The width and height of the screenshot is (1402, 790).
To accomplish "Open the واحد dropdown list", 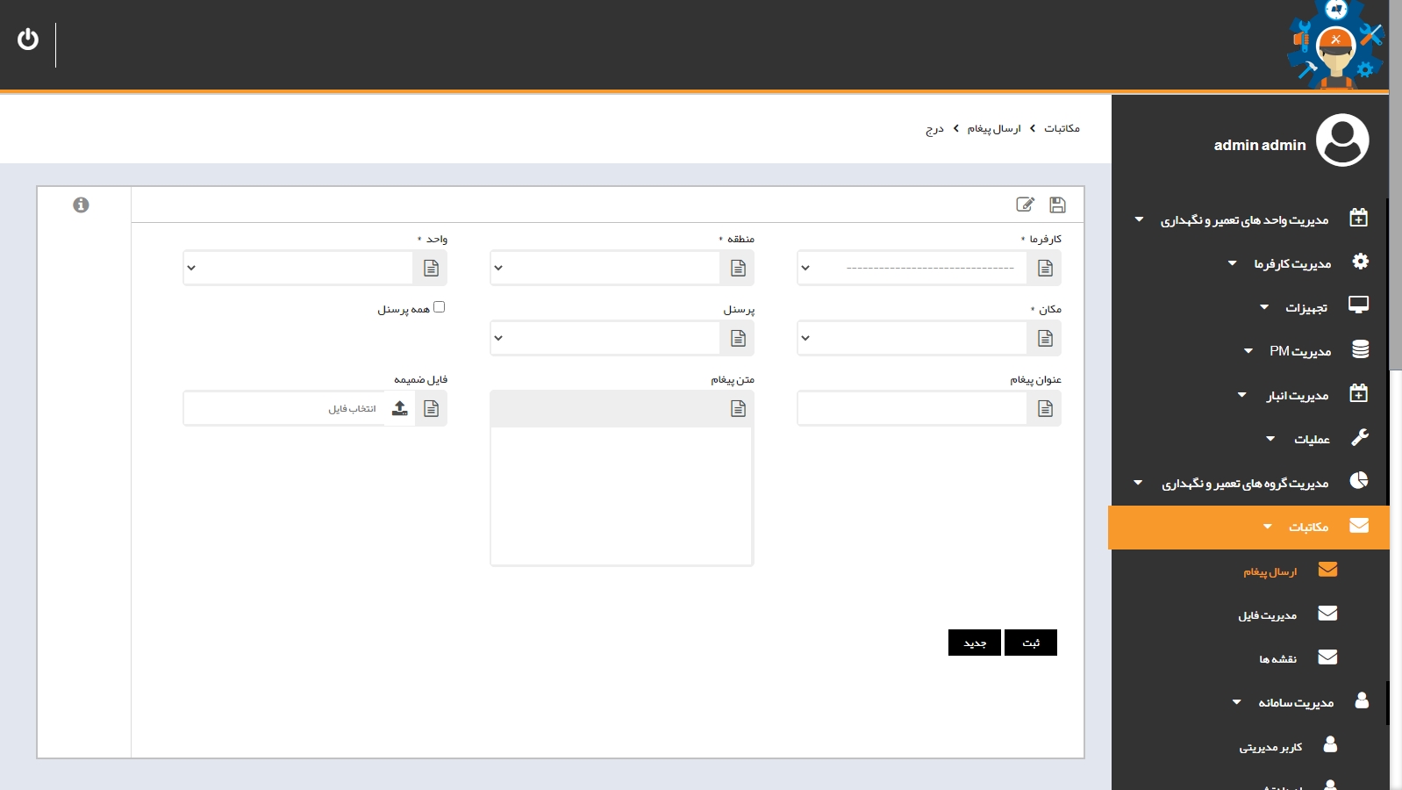I will click(298, 268).
